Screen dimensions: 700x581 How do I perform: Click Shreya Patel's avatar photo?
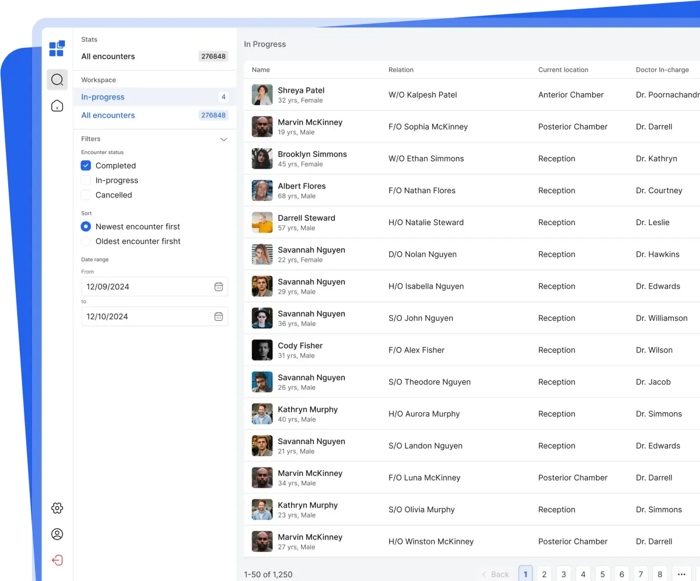point(262,94)
